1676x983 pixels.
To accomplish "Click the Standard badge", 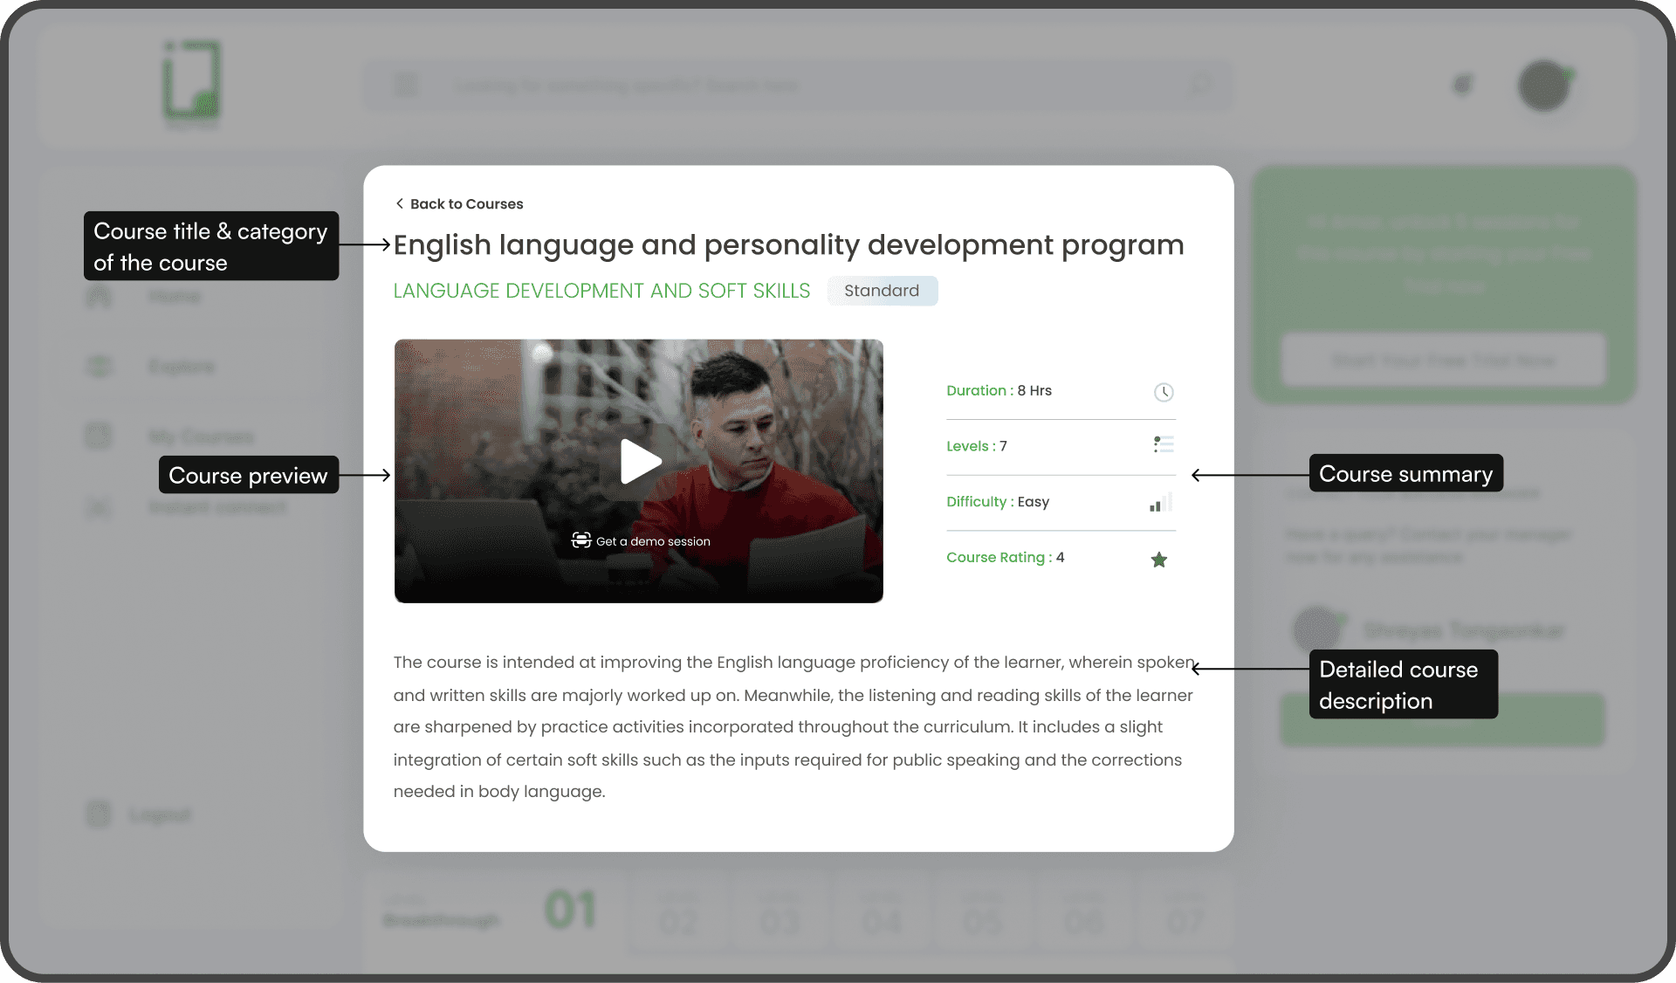I will pos(882,291).
